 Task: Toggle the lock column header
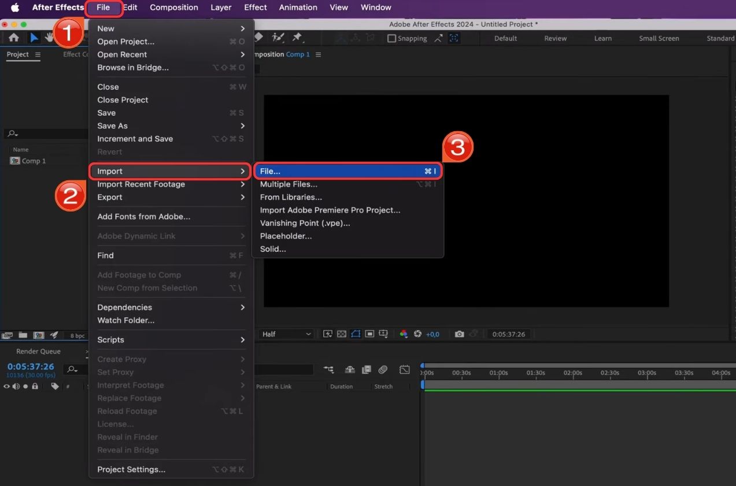coord(35,386)
